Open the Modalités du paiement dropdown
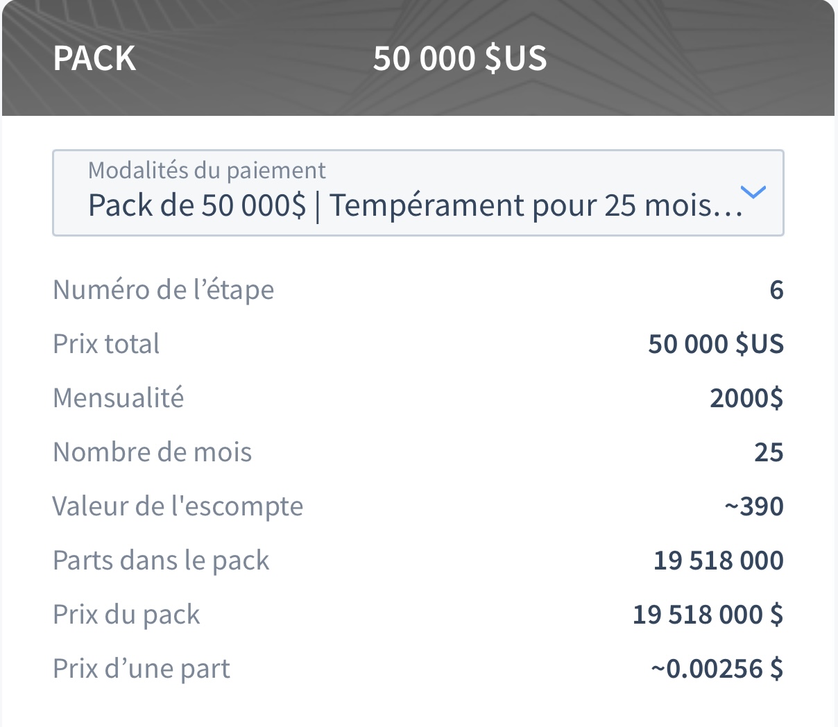 point(418,193)
